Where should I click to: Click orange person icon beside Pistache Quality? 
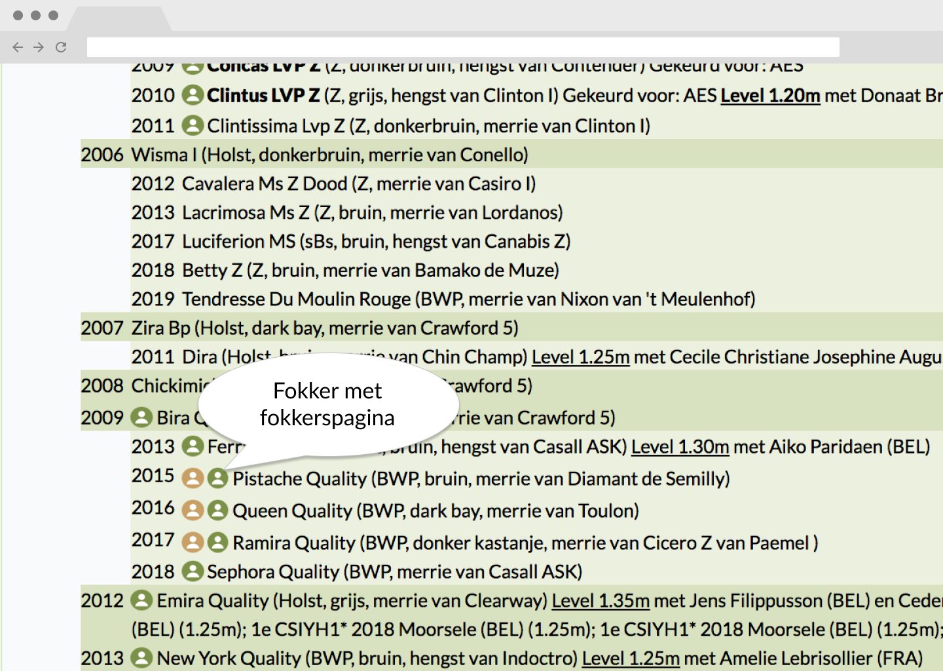[193, 478]
